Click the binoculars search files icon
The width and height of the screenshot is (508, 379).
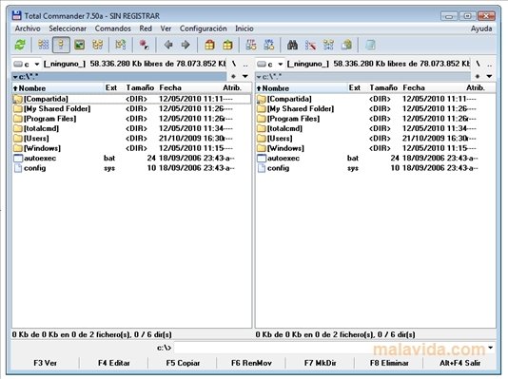[292, 45]
